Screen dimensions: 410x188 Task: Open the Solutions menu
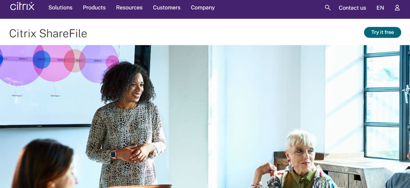coord(60,8)
